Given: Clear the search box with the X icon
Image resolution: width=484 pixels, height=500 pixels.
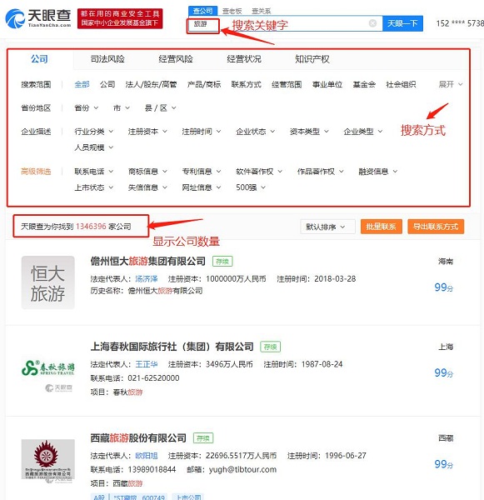Looking at the screenshot, I should click(372, 23).
